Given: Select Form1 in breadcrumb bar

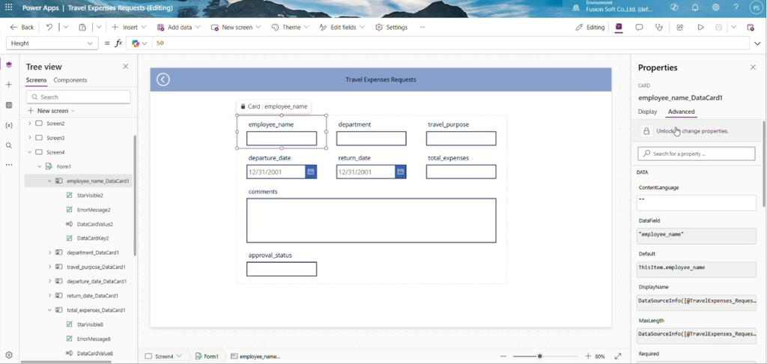Looking at the screenshot, I should point(207,357).
